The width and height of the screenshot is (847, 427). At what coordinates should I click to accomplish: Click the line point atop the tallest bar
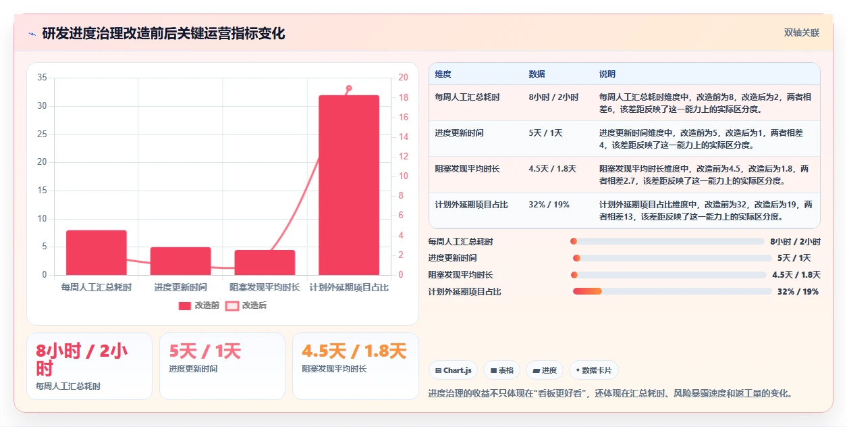click(349, 89)
